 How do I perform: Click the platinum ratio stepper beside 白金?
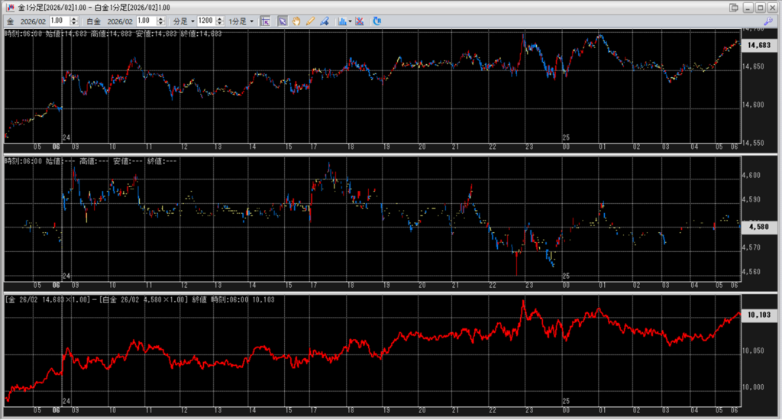(162, 21)
